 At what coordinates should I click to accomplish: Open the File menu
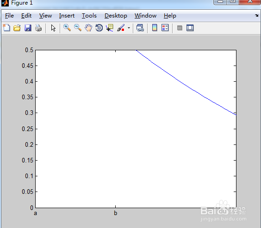[x=9, y=16]
